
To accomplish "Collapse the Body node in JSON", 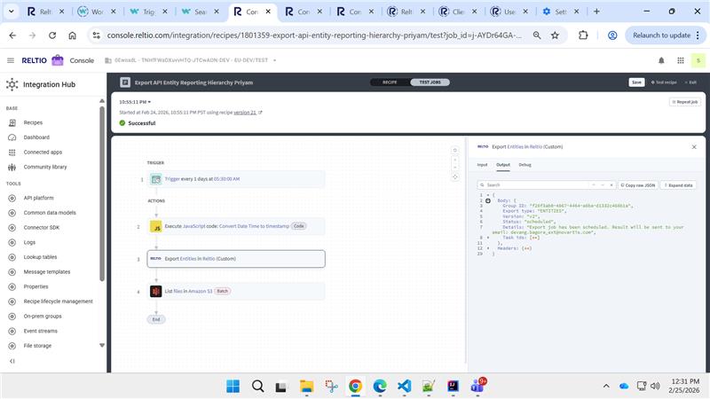I will coord(487,200).
